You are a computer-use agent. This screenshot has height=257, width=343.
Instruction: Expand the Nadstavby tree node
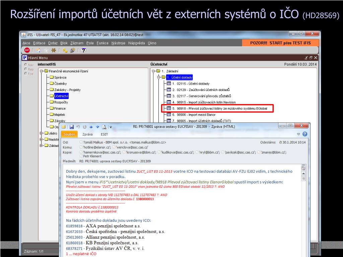pyautogui.click(x=41, y=139)
